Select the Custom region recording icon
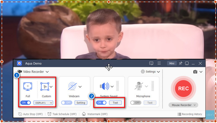This screenshot has width=217, height=123. click(x=44, y=86)
